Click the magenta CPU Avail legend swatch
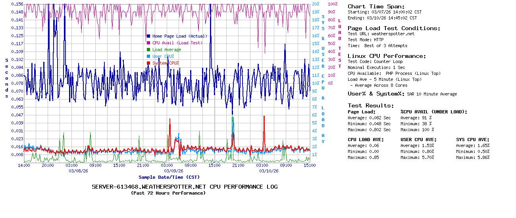This screenshot has width=516, height=218. (148, 43)
